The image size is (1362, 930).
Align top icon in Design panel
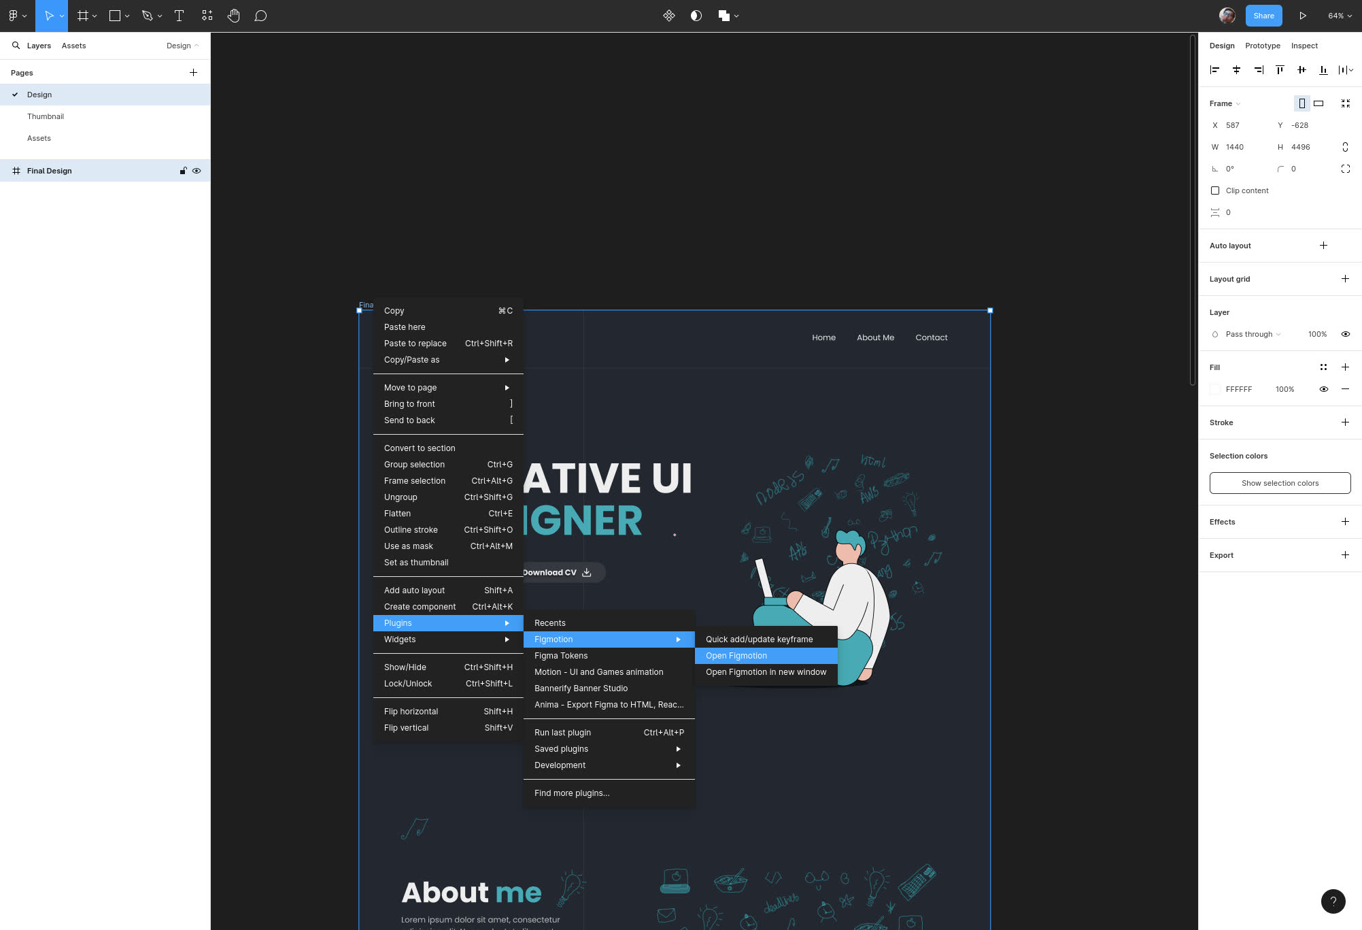point(1280,69)
